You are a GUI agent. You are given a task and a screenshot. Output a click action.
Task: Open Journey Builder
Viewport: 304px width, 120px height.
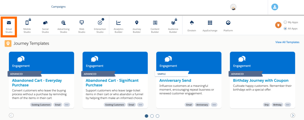137,26
